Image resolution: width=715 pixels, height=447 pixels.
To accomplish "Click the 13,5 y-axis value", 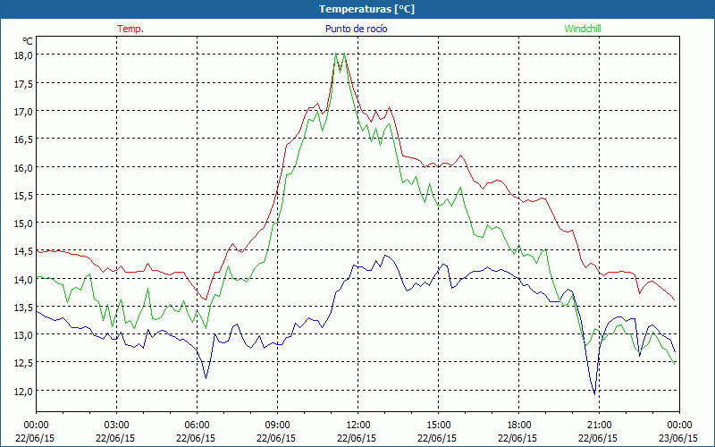I will coord(24,307).
